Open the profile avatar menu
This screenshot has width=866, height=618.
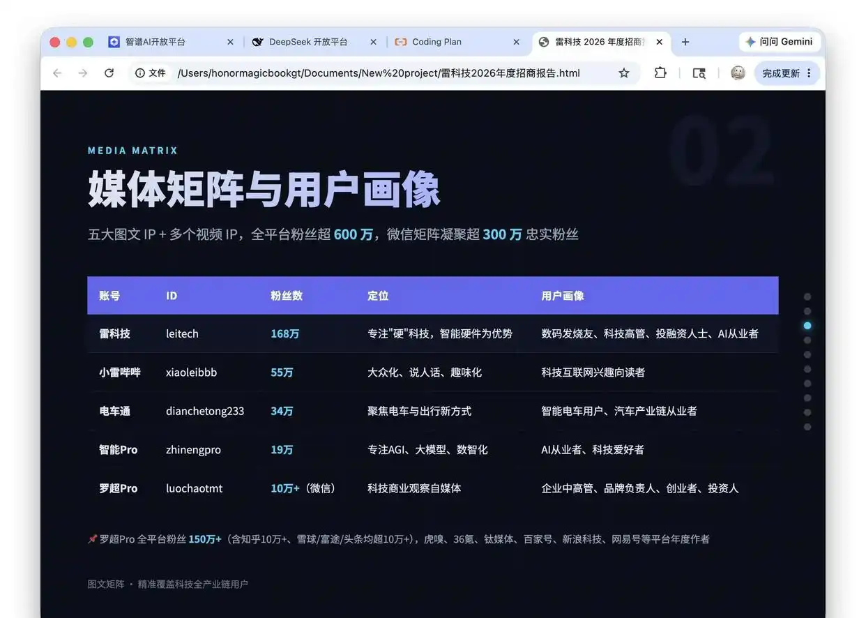coord(738,73)
